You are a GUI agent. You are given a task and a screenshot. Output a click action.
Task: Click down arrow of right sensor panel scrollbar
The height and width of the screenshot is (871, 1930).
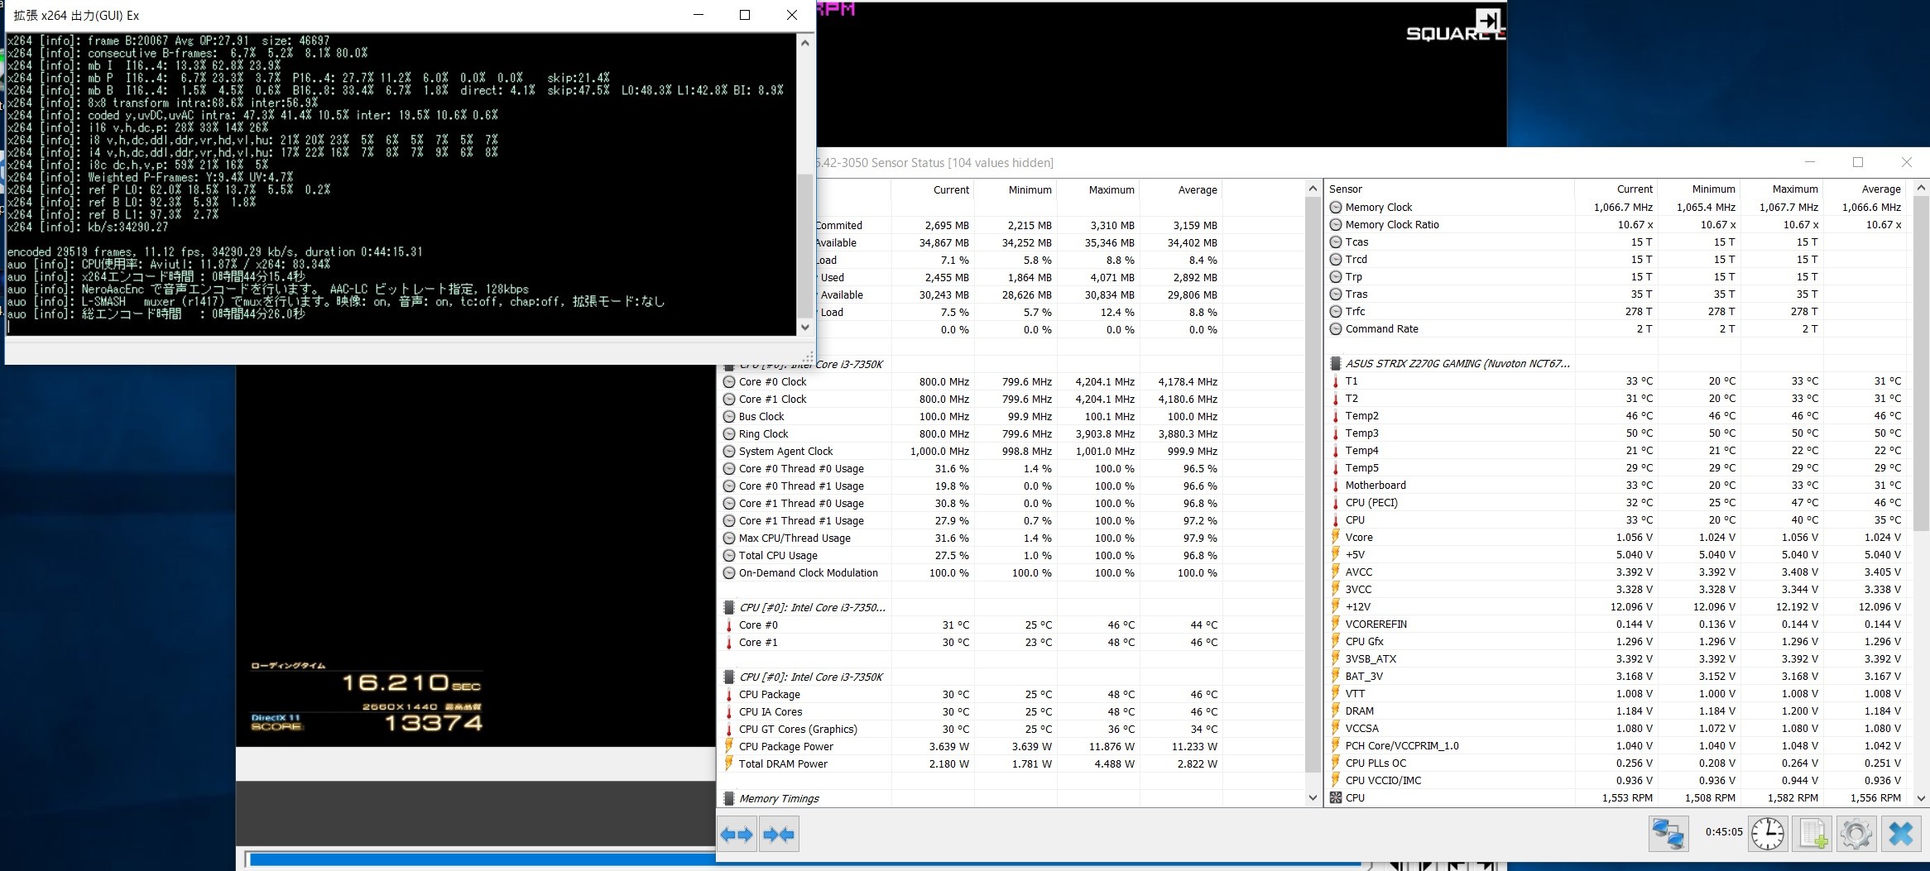1922,797
